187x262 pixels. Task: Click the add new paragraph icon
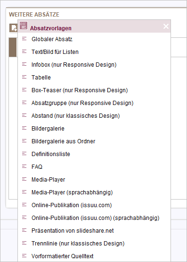14,28
